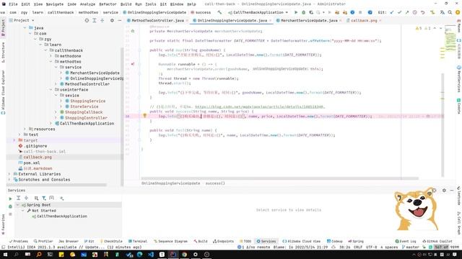Viewport: 462px width, 259px height.
Task: Open GitHub Copilot tool window
Action: click(437, 241)
